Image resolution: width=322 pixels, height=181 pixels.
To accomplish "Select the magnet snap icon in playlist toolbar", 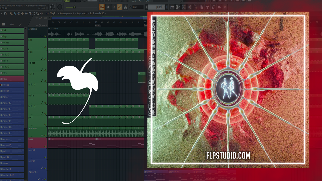I will [x=5, y=14].
